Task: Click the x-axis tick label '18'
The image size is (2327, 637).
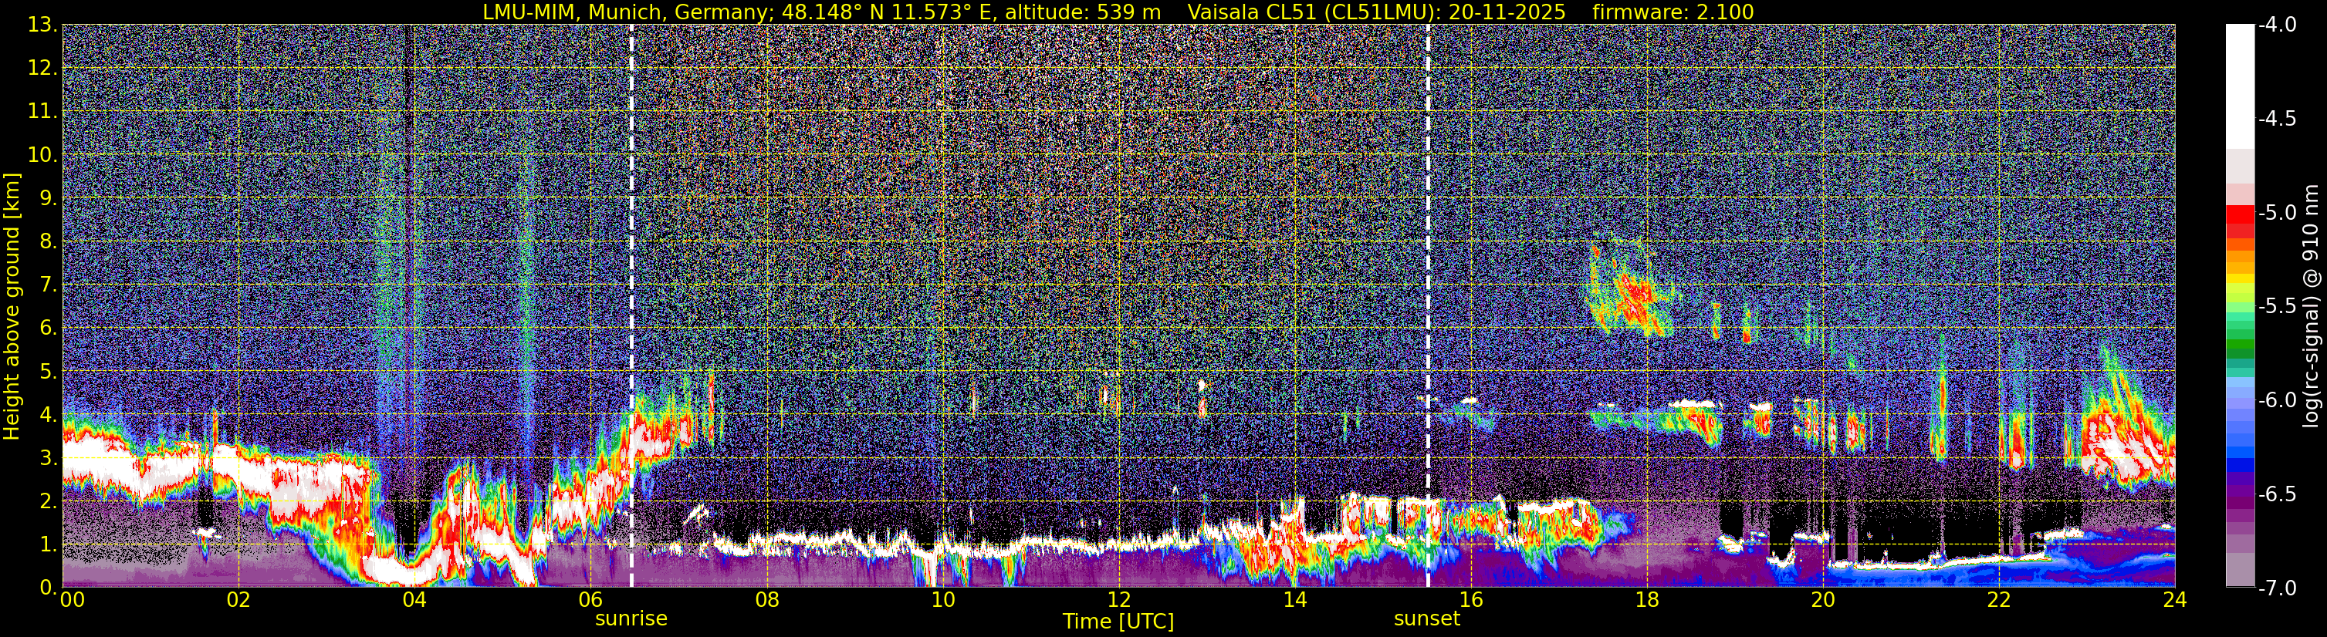Action: tap(1647, 600)
